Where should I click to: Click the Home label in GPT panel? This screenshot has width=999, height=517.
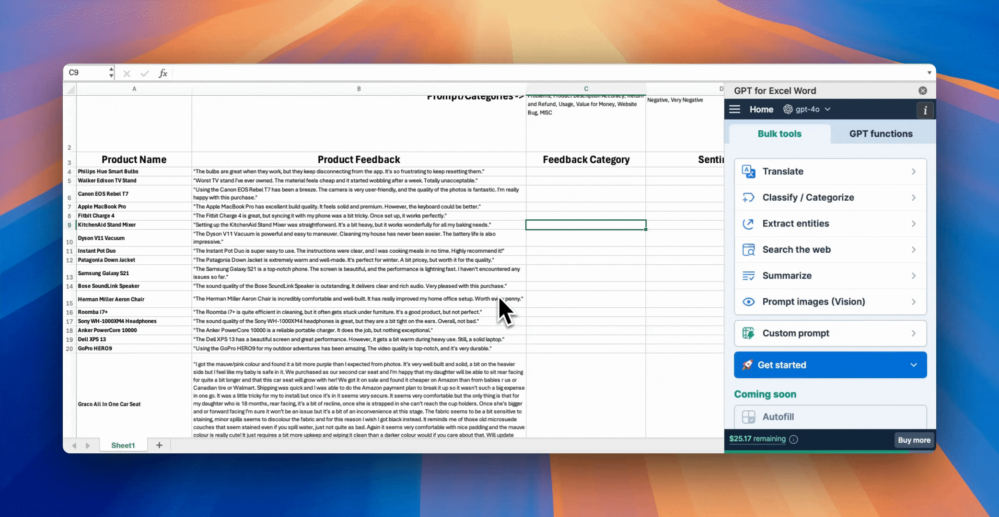click(x=761, y=110)
